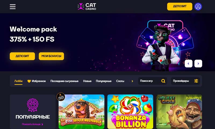
Task: Click the providers filter sliders icon
Action: [196, 81]
